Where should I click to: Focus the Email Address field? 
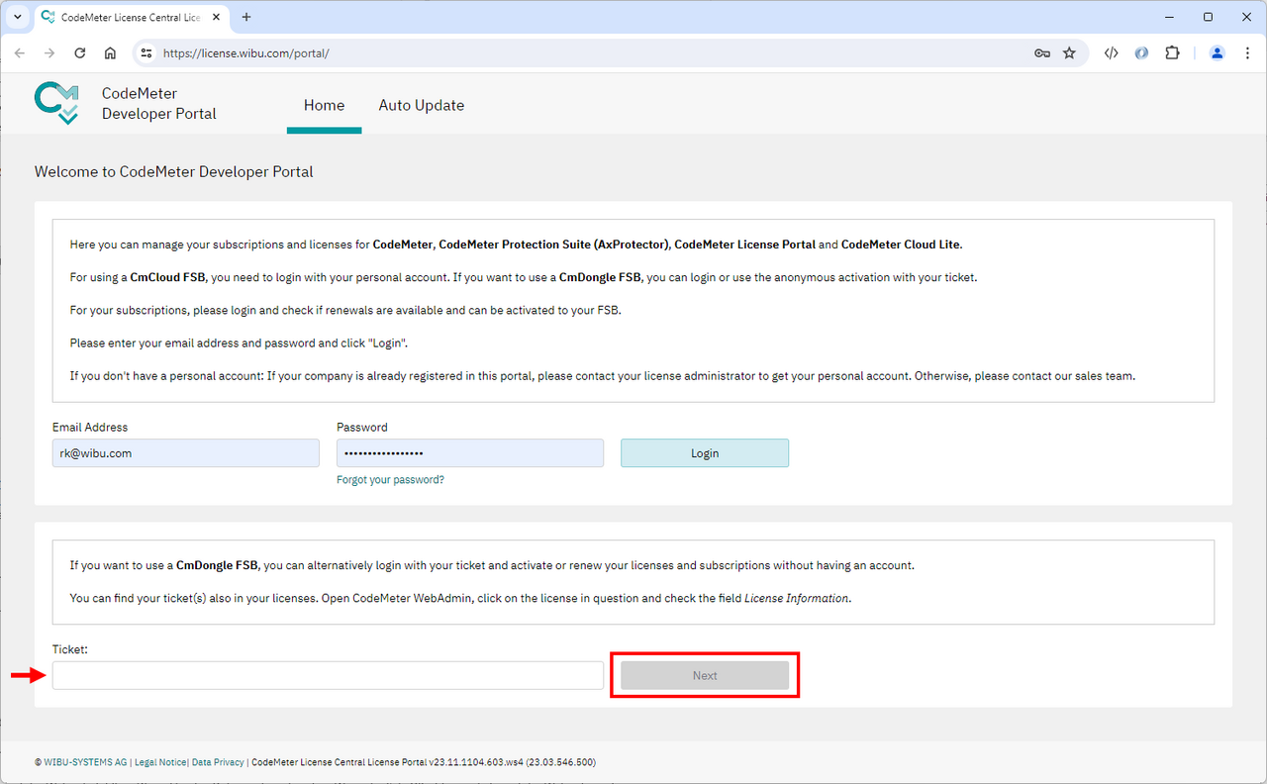[186, 453]
